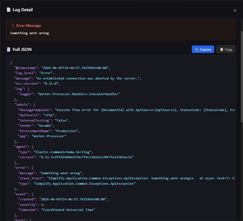
Task: Close the Log Detail dialog
Action: [x=235, y=11]
